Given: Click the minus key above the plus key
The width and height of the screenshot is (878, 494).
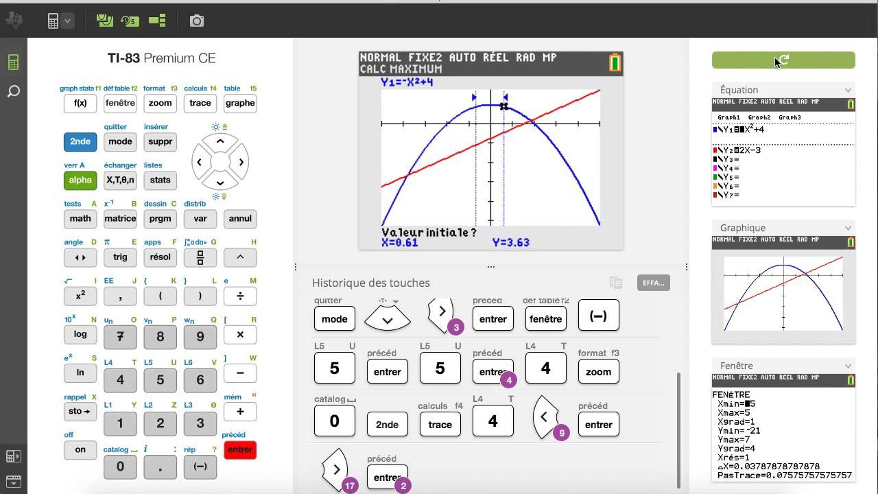Looking at the screenshot, I should (240, 373).
